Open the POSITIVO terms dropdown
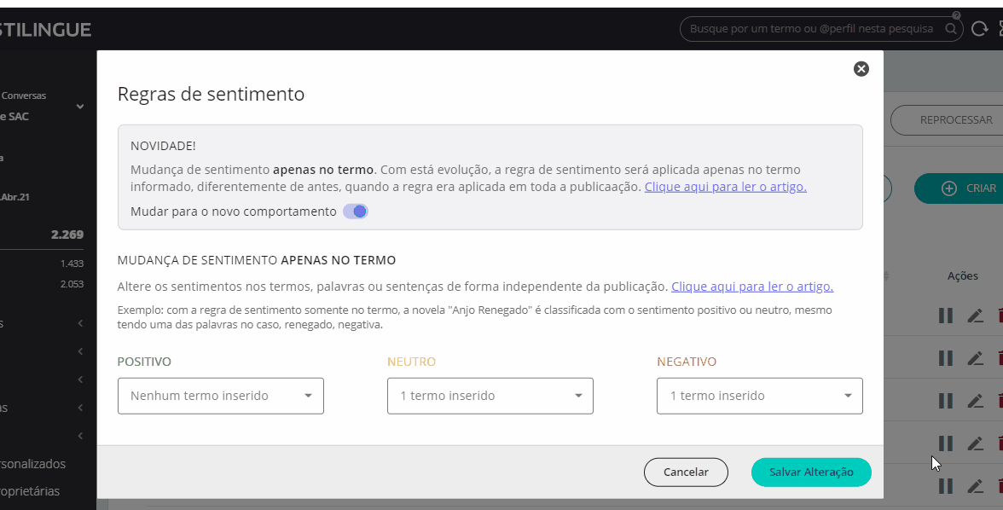Viewport: 1003px width, 510px height. (221, 396)
